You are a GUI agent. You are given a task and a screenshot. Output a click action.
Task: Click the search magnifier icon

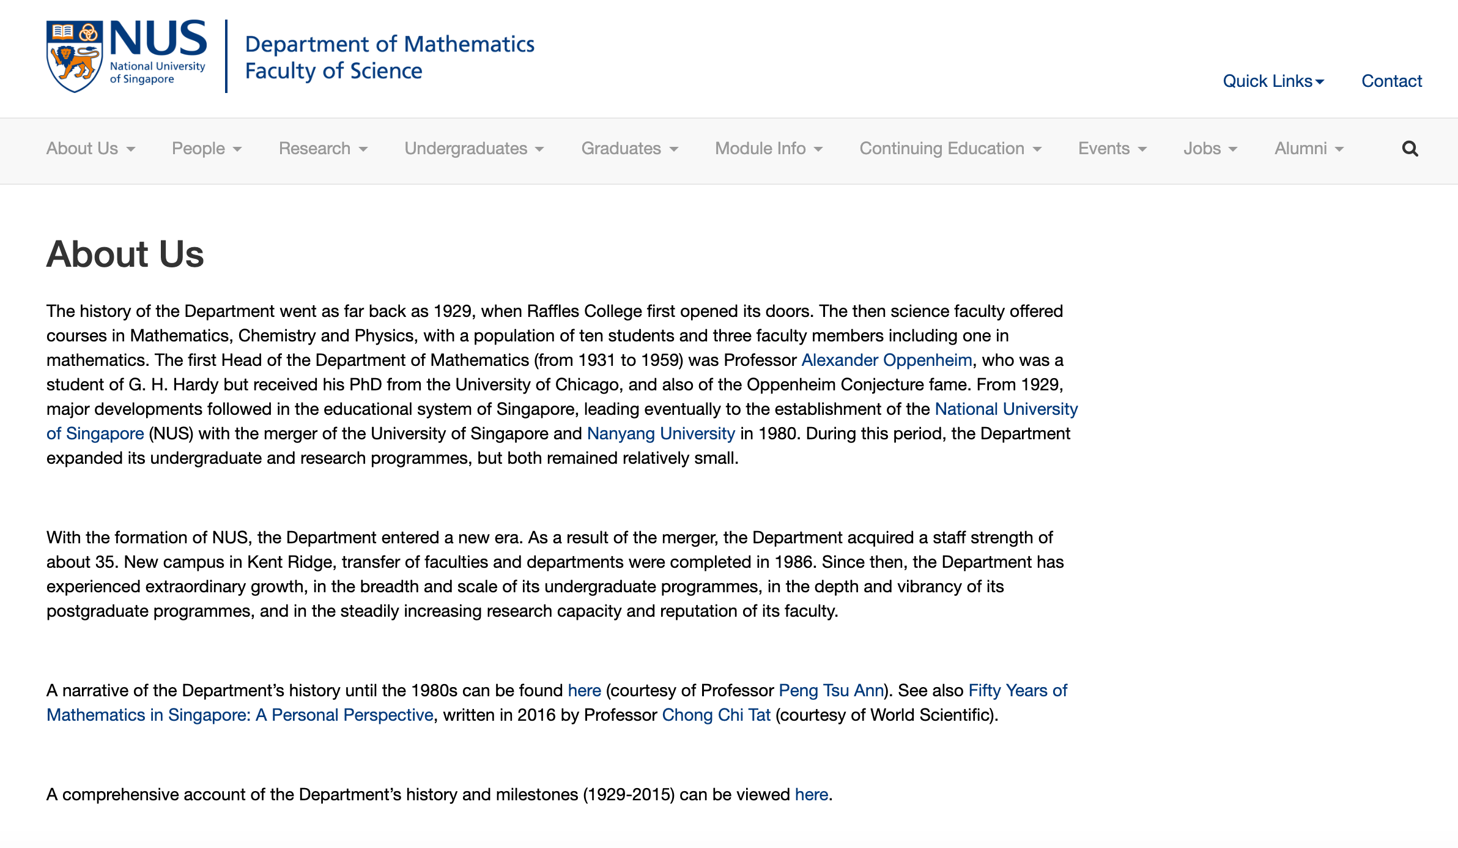[x=1410, y=149]
